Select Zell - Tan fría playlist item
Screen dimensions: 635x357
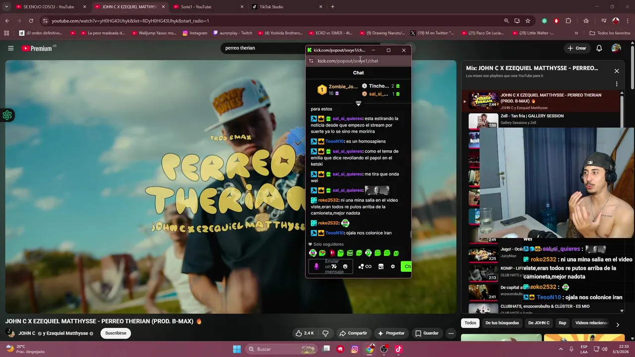(541, 119)
